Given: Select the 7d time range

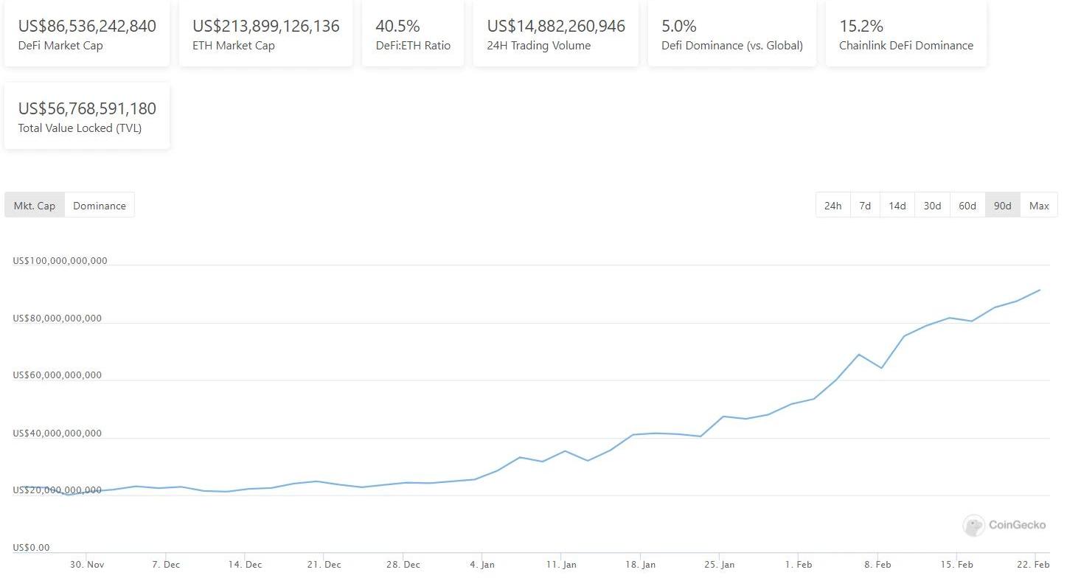Looking at the screenshot, I should click(865, 206).
